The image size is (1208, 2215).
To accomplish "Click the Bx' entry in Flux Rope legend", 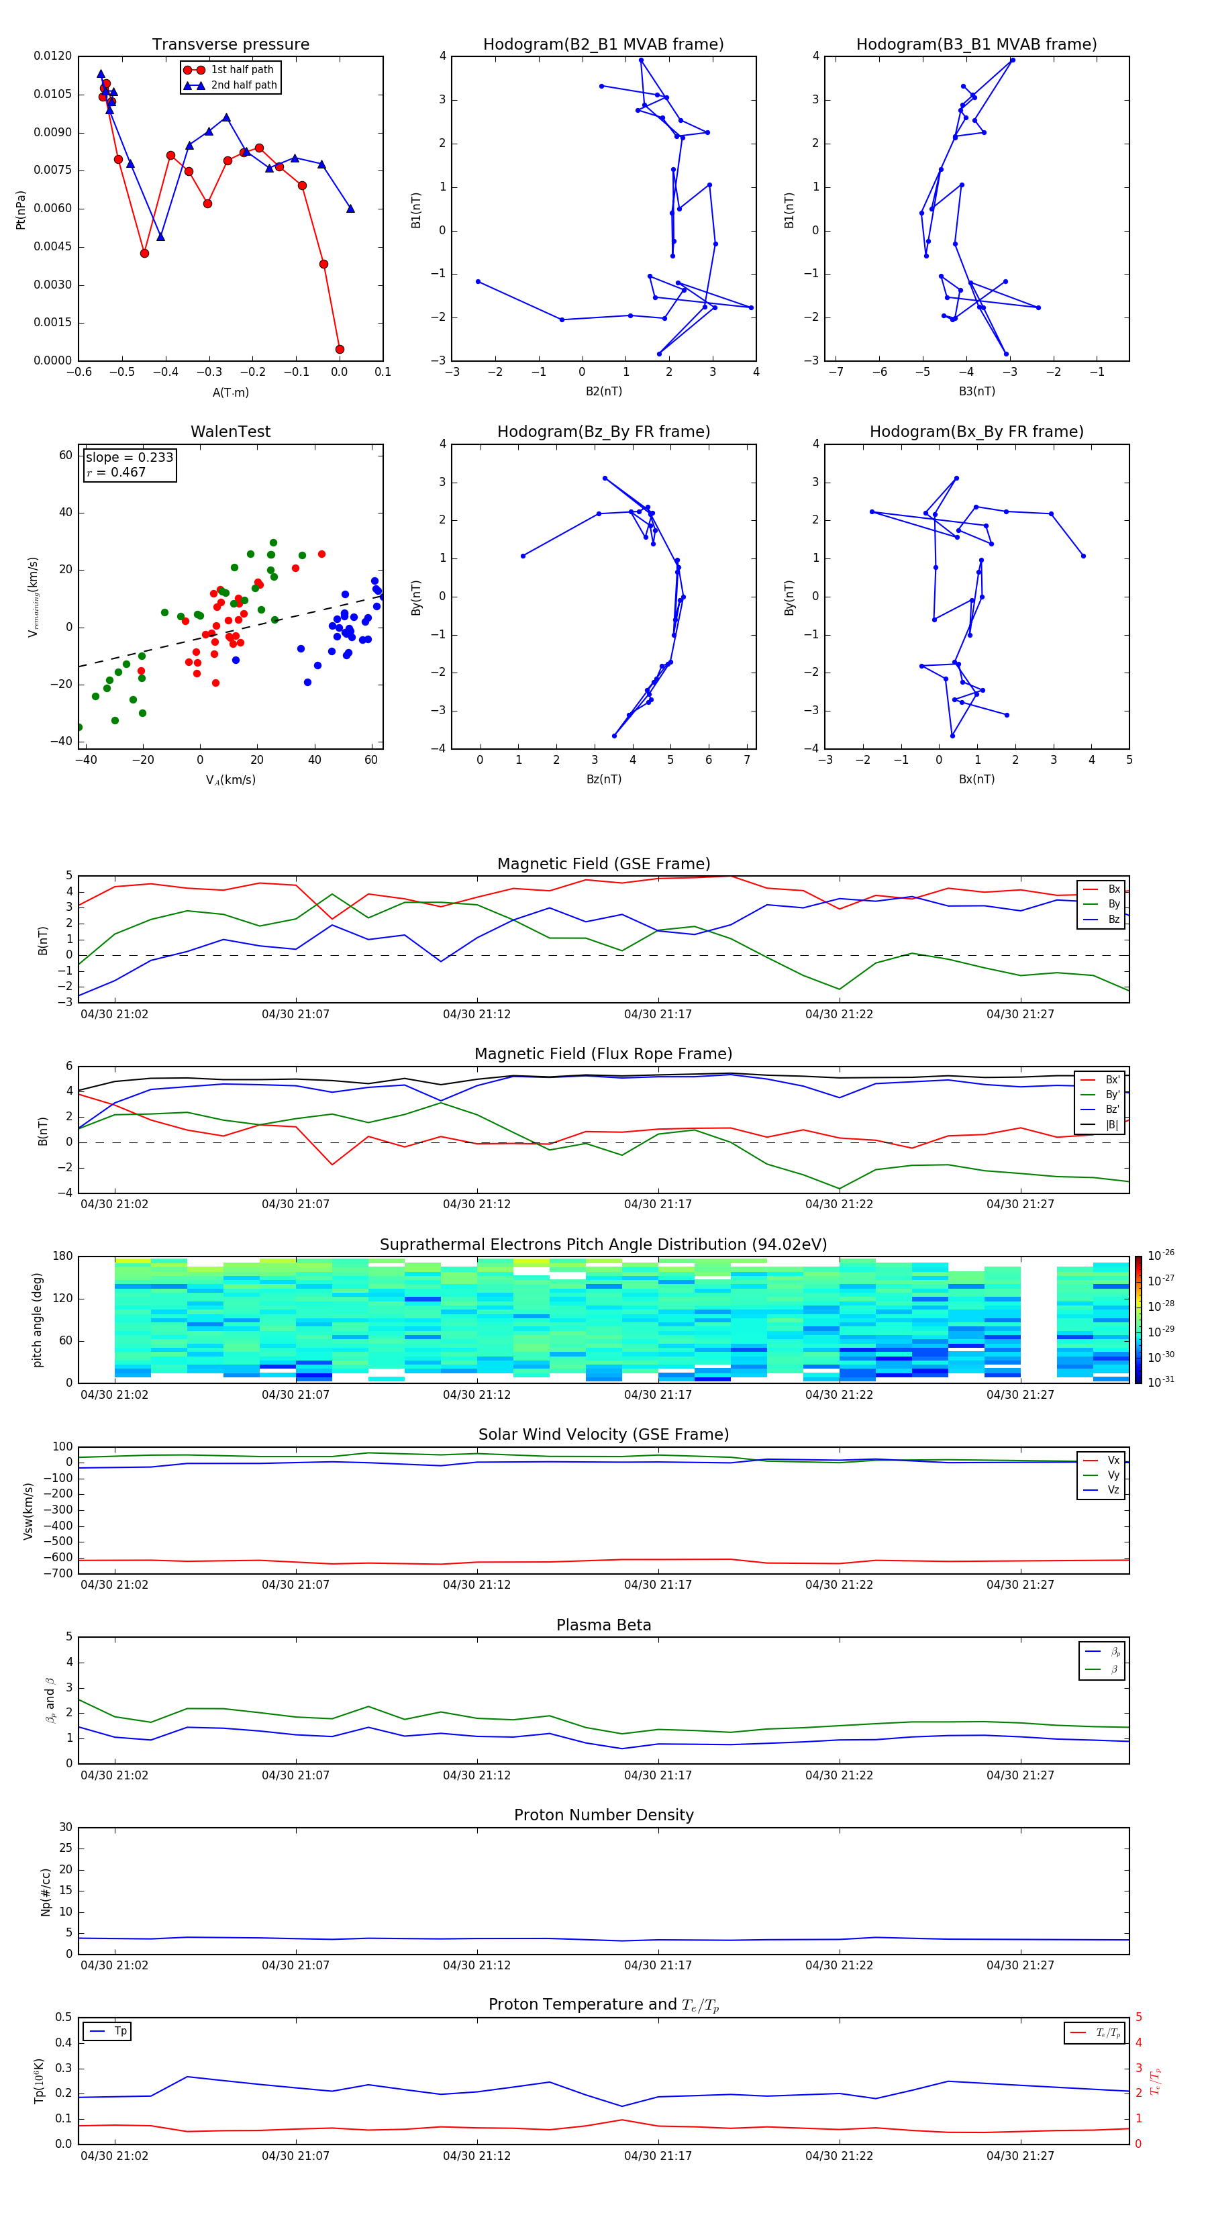I will tap(1101, 1080).
